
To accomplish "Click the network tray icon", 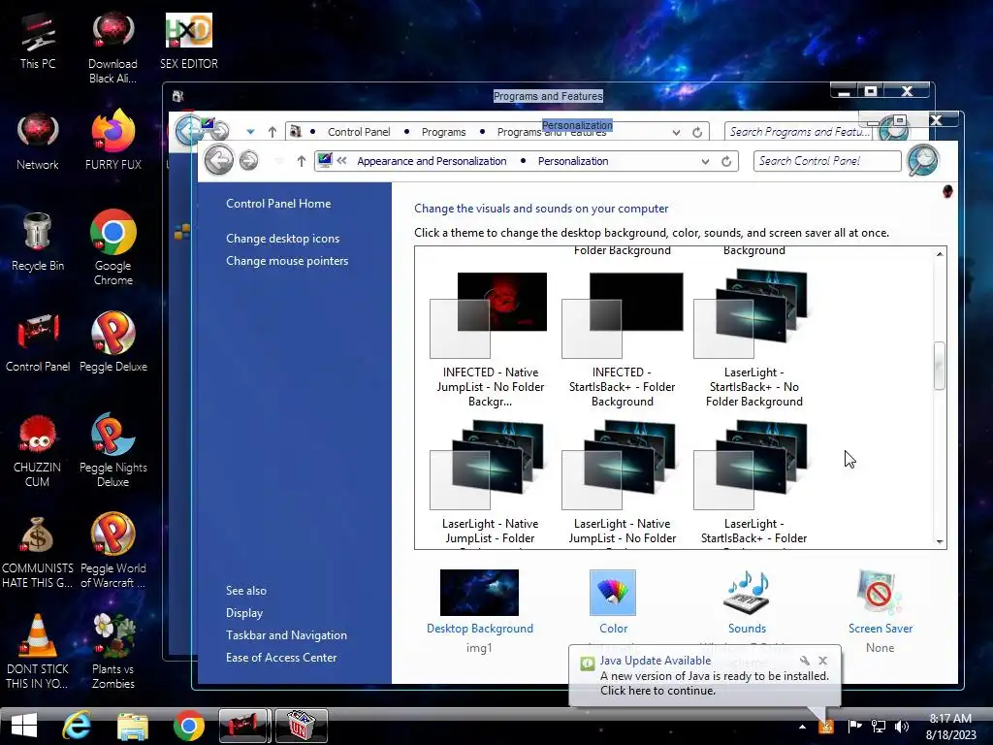I will [x=879, y=727].
